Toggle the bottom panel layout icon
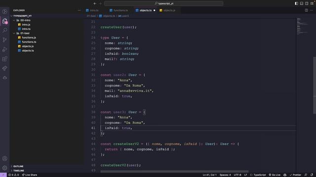This screenshot has width=316, height=177. coord(302,3)
